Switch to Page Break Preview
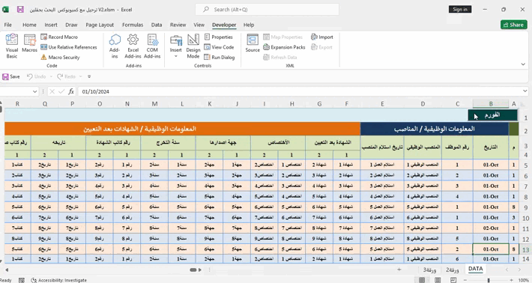Screen dimensions: 532x283 point(453,280)
